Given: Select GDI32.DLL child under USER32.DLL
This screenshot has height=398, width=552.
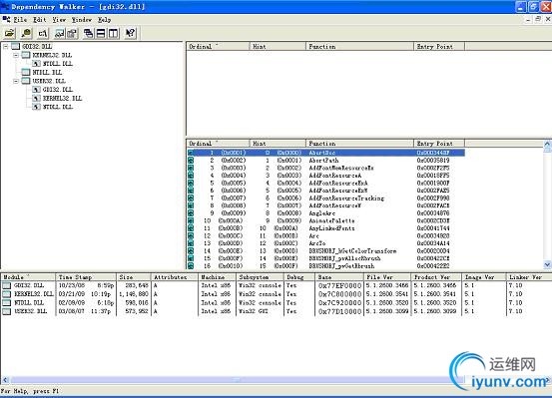Looking at the screenshot, I should coord(58,90).
